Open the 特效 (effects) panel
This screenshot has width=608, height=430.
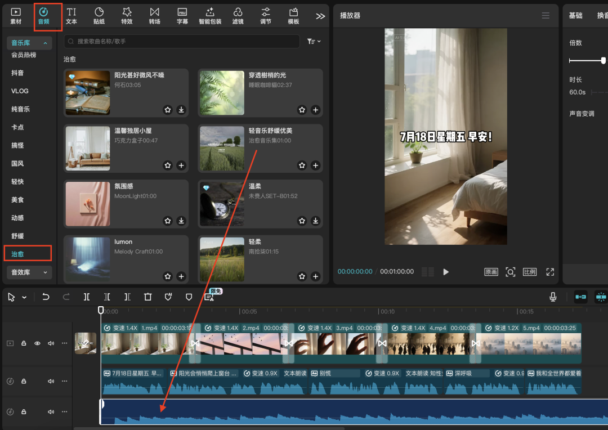(127, 16)
